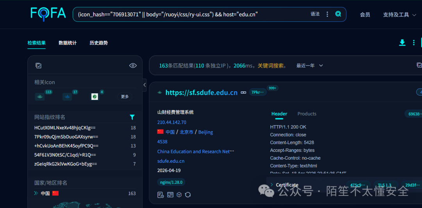Viewport: 422px width, 208px height.
Task: Select the green icon with 4 matches
Action: coord(95,96)
